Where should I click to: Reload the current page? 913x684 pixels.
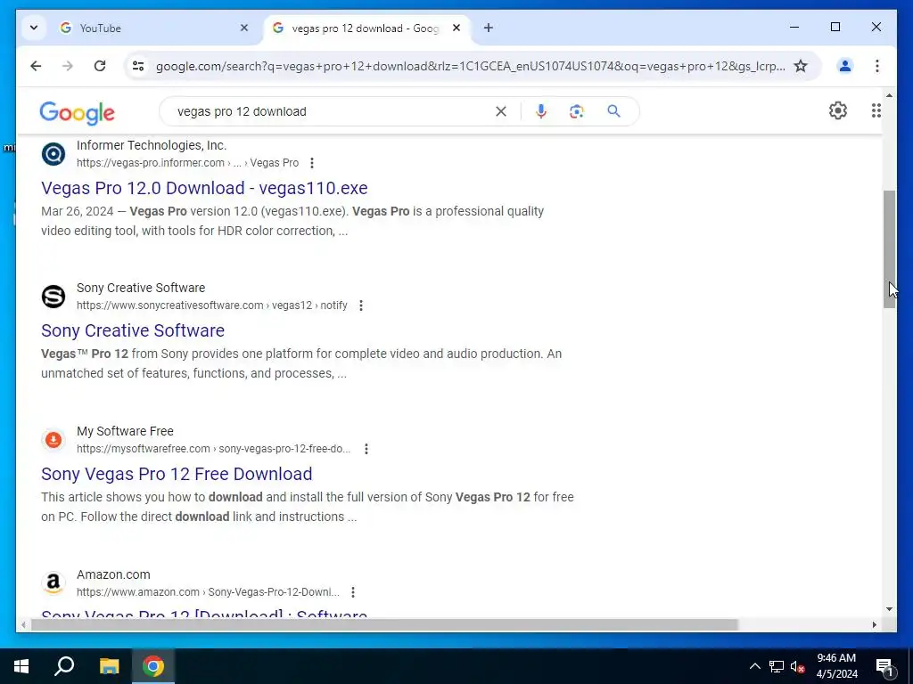[100, 66]
